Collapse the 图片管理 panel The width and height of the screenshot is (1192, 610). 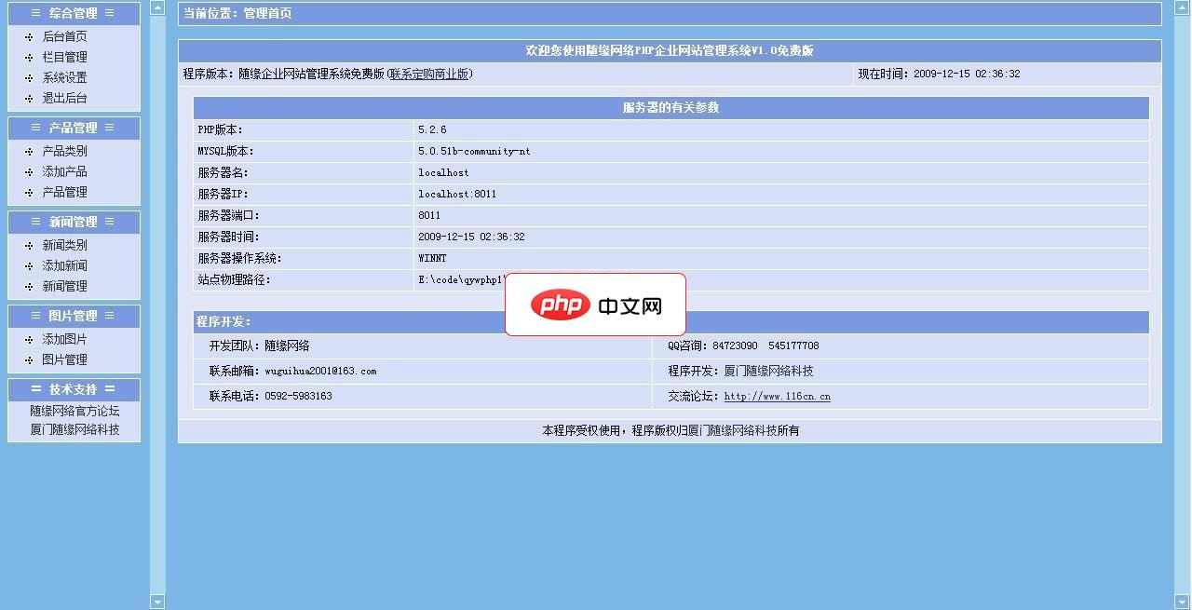pos(74,316)
